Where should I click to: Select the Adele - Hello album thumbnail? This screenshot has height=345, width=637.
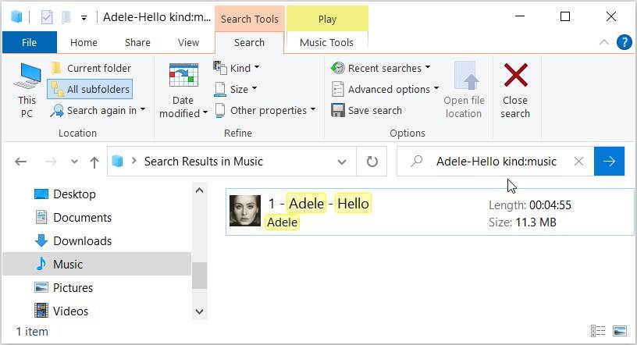pyautogui.click(x=244, y=211)
